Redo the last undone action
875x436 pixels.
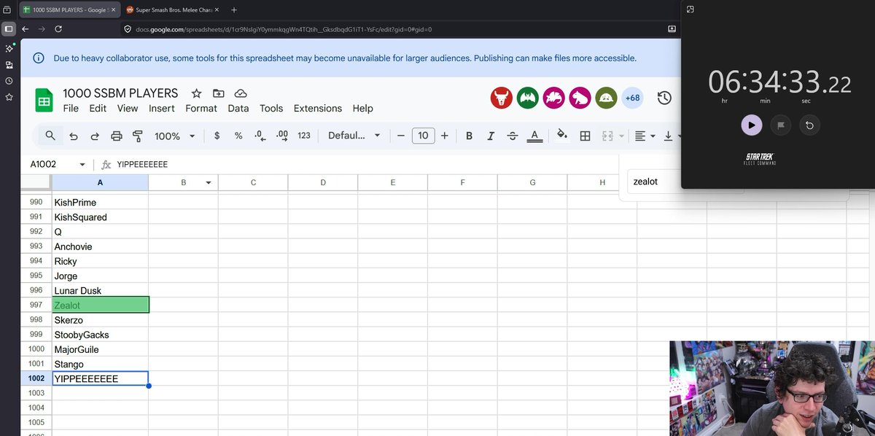pos(95,136)
